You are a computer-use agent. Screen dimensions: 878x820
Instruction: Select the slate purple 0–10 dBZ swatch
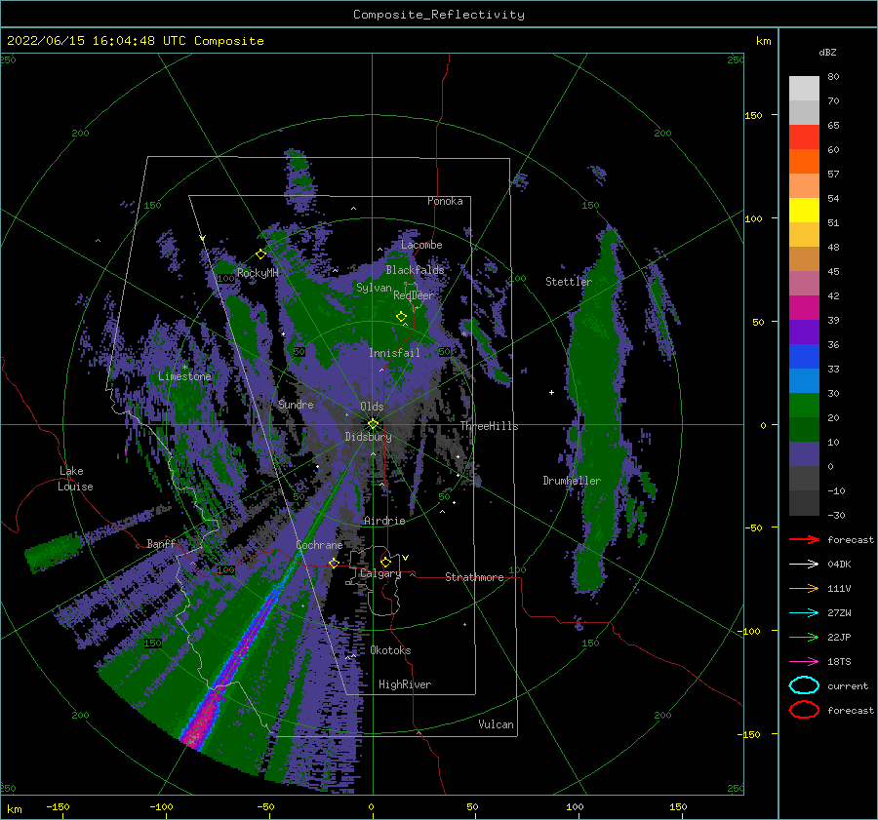coord(804,453)
